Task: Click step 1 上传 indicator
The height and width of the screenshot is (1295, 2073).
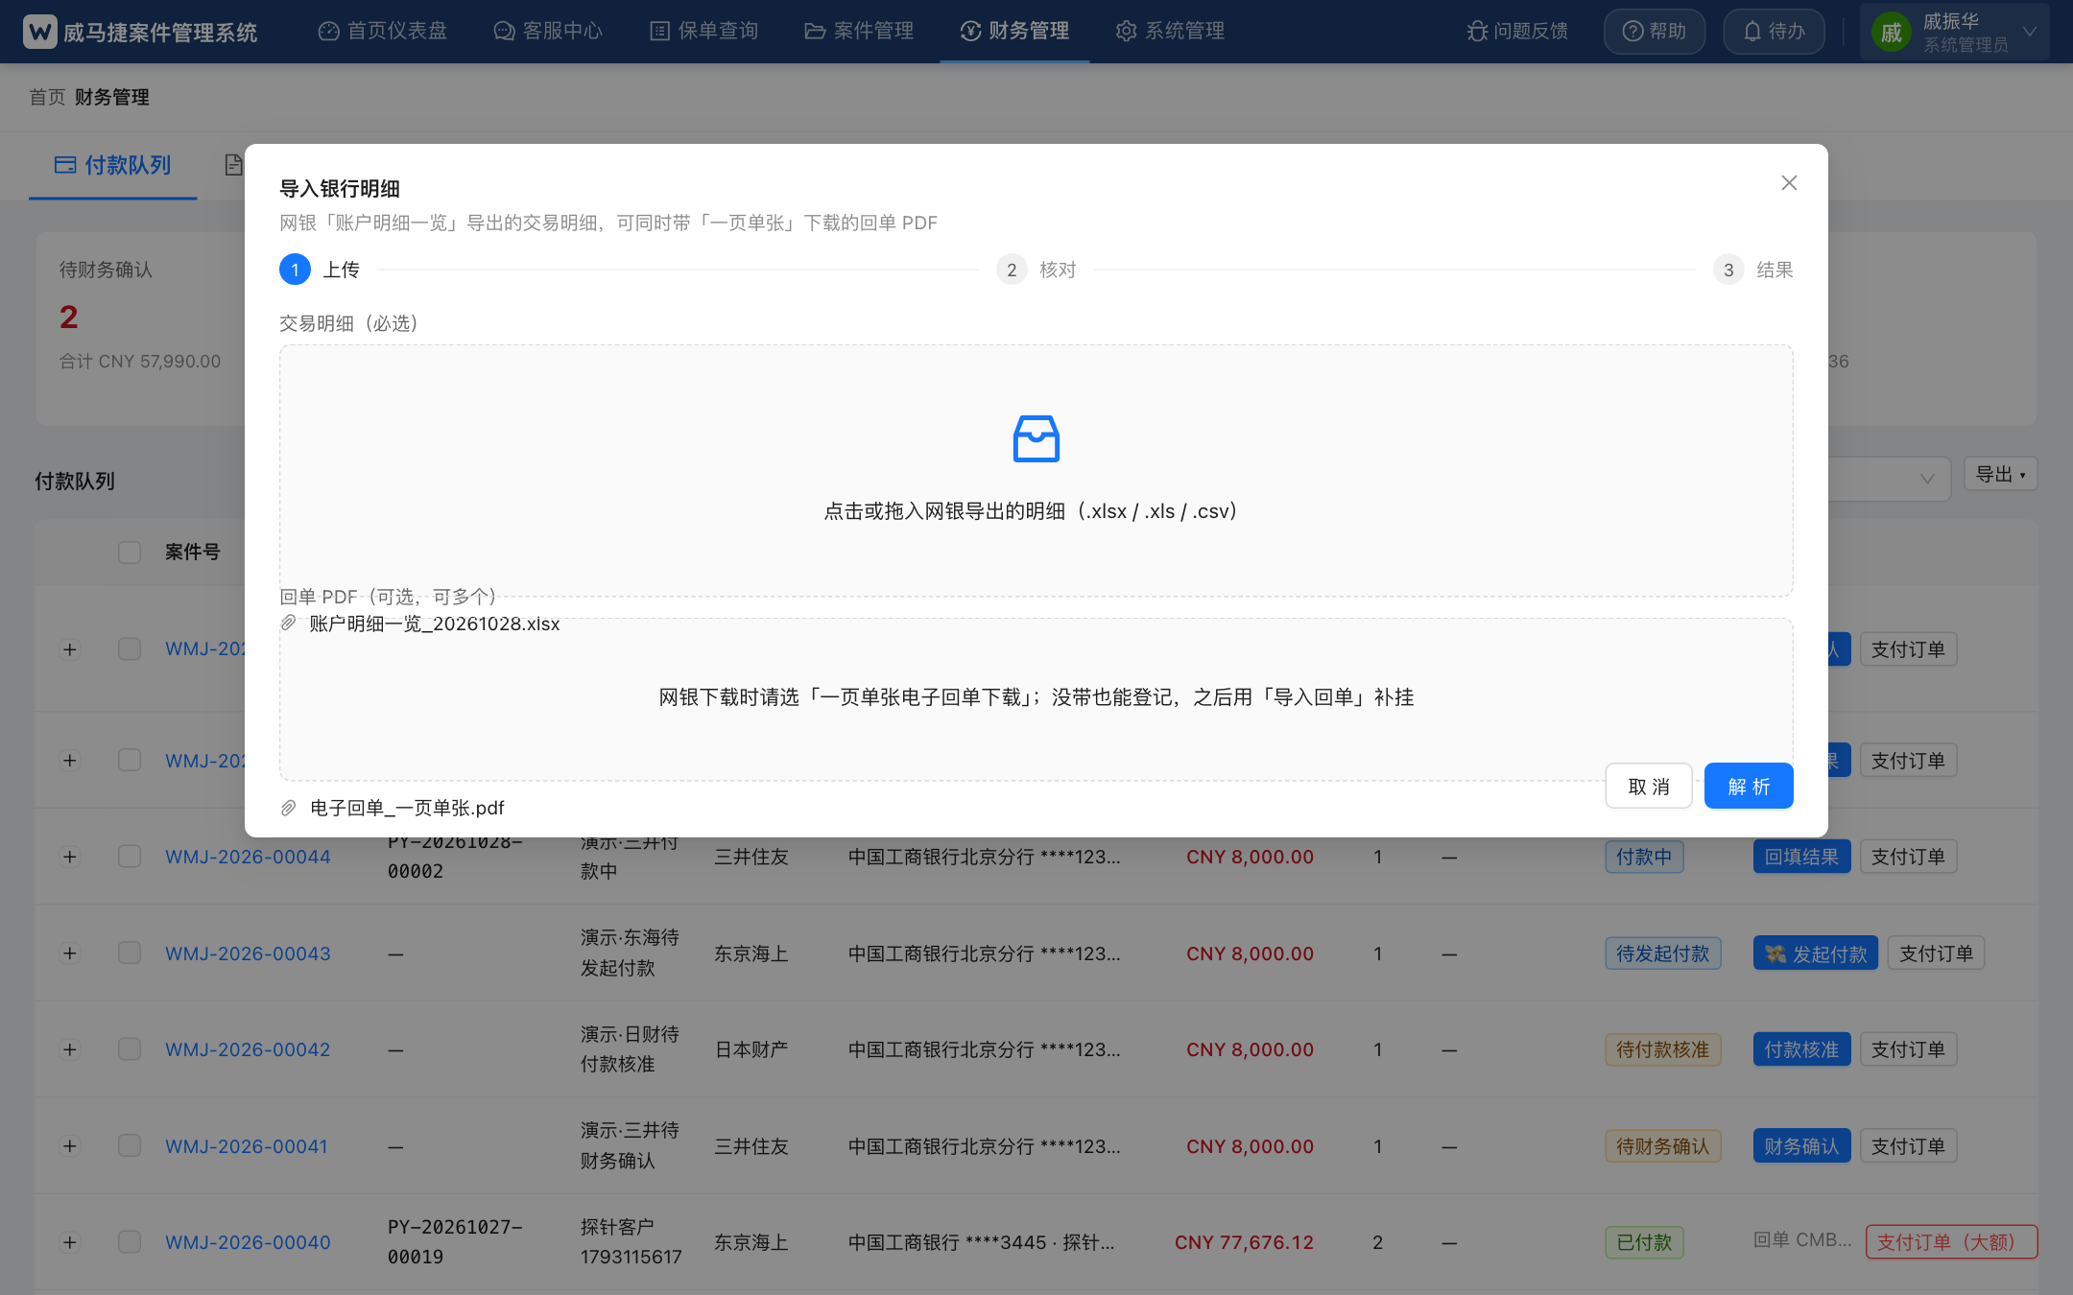Action: coord(320,270)
